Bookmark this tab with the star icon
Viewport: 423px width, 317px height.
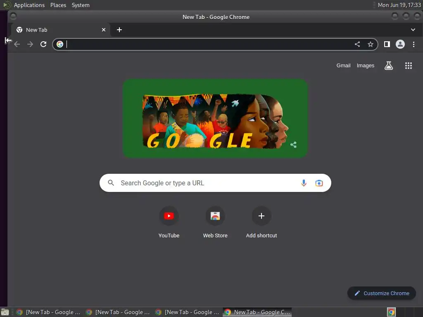click(371, 44)
